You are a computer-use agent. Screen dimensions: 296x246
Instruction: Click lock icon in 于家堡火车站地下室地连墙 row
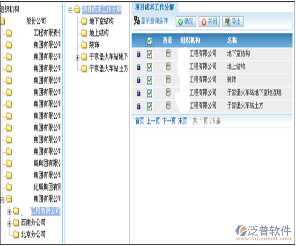pyautogui.click(x=139, y=93)
